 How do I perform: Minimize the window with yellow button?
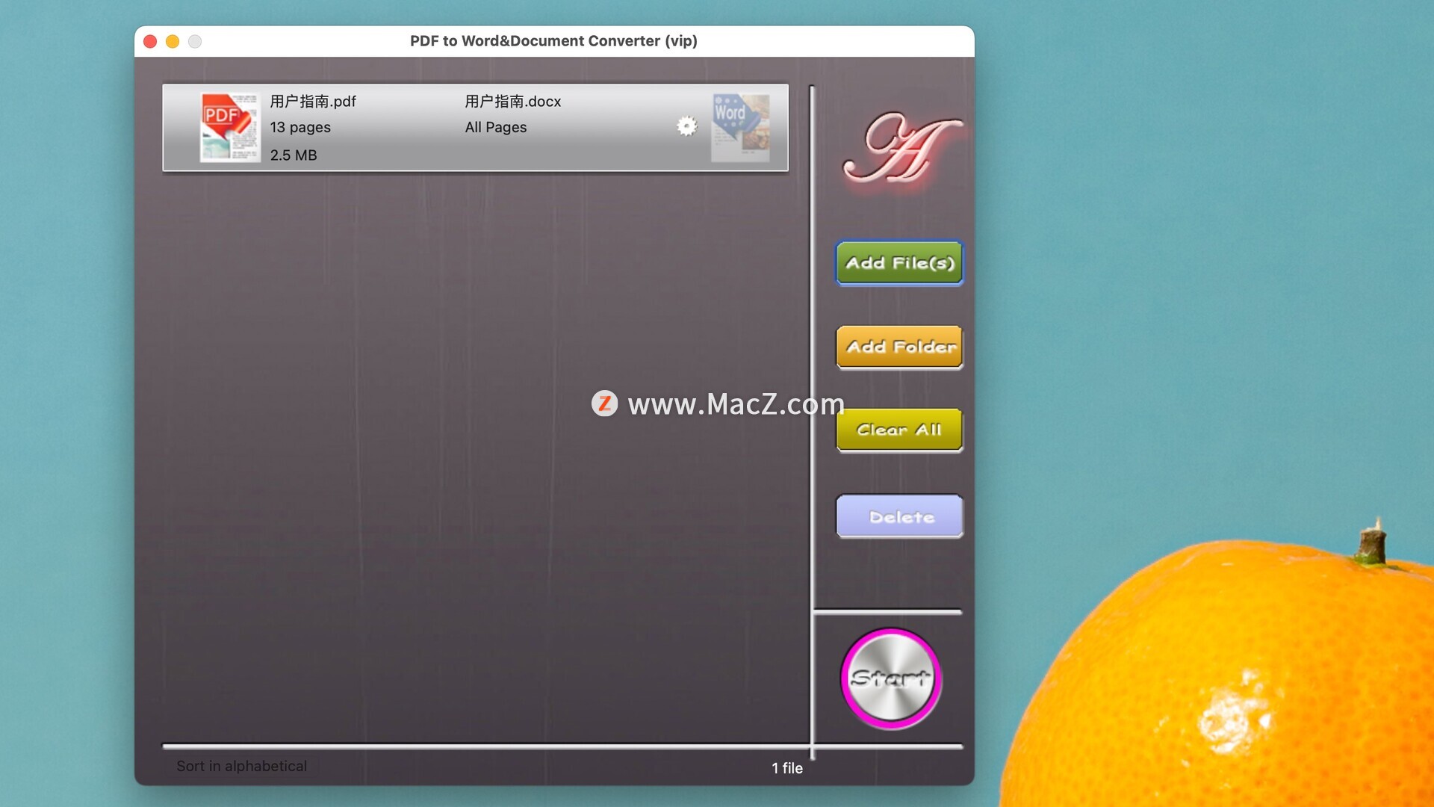point(173,41)
